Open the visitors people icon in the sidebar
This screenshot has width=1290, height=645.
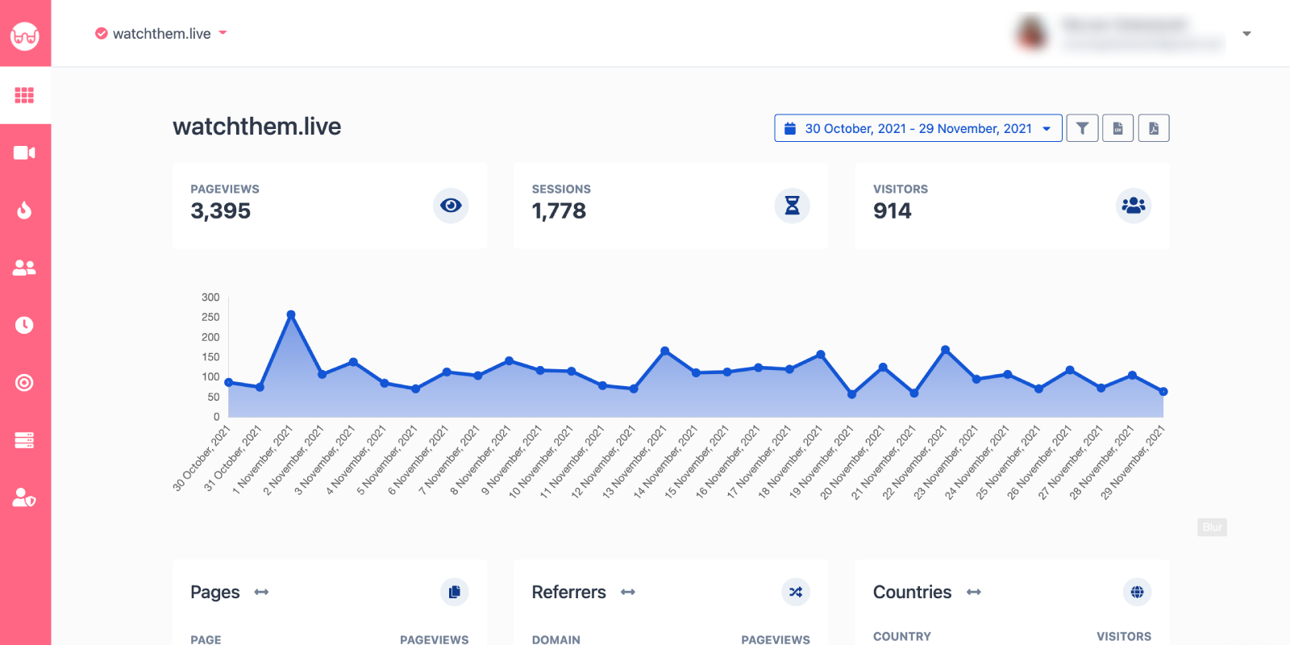25,268
